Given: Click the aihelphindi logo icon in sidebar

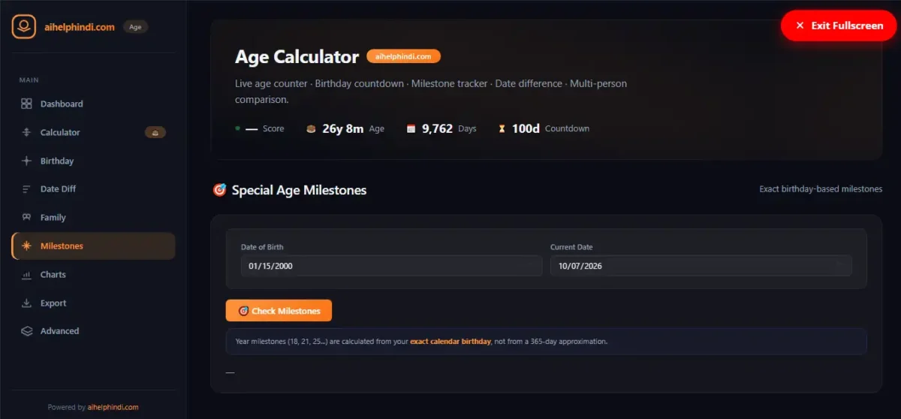Looking at the screenshot, I should 24,26.
